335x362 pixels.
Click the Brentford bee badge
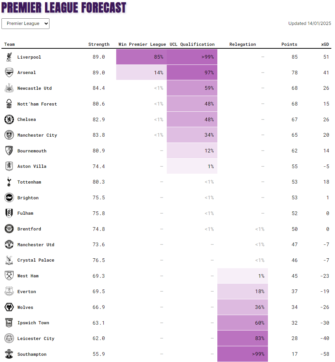(9, 229)
